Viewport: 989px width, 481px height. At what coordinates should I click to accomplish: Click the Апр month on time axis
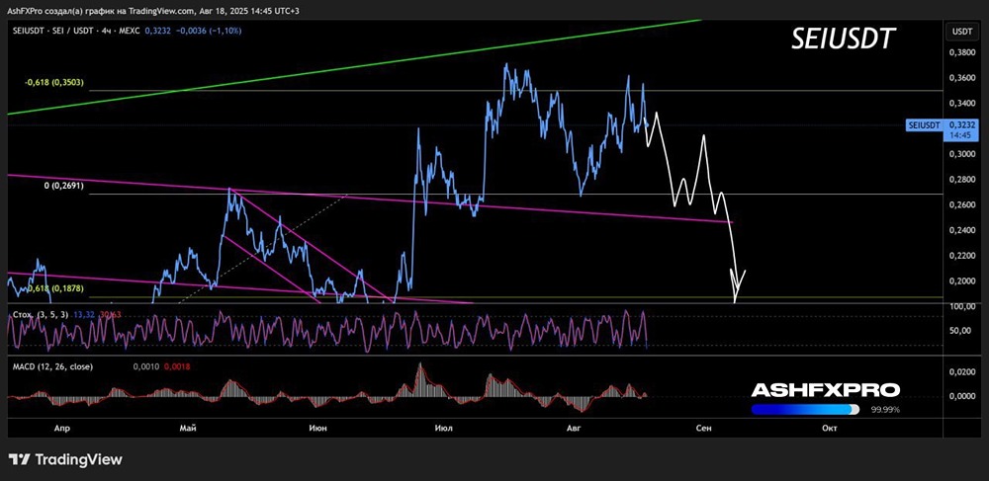[x=61, y=429]
